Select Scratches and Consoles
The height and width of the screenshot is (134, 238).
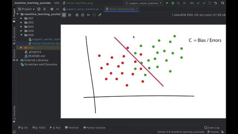(39, 64)
